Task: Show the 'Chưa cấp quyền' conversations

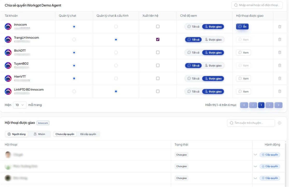Action: pos(65,134)
